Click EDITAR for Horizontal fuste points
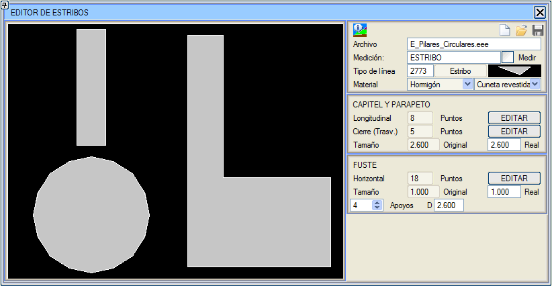 point(514,179)
